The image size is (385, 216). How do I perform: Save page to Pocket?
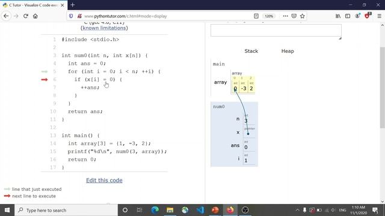point(294,16)
